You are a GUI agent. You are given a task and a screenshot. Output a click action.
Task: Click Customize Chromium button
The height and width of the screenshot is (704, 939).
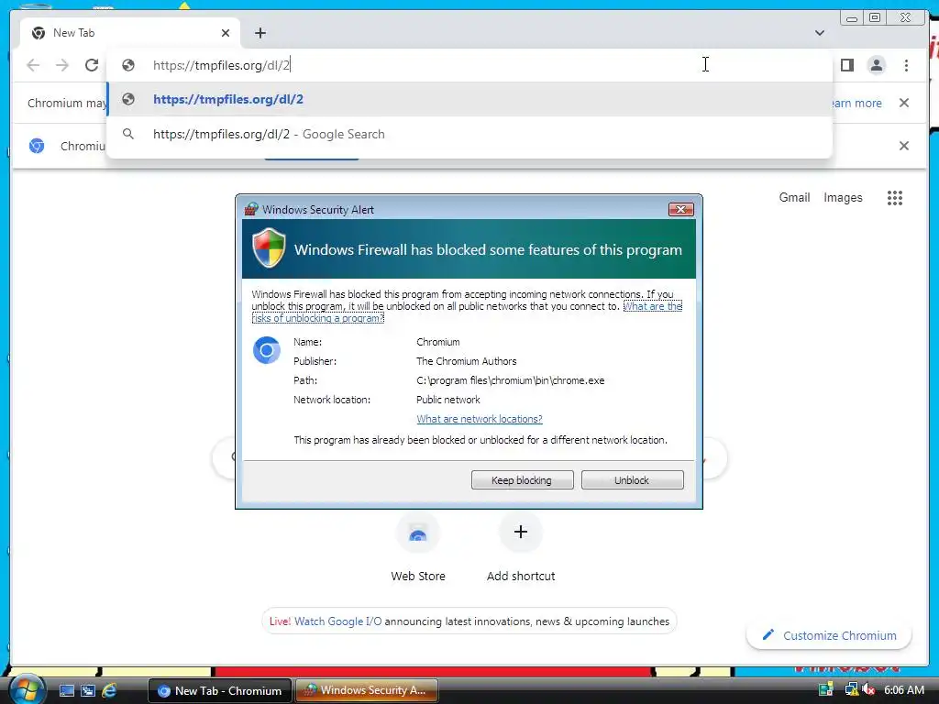(x=829, y=635)
